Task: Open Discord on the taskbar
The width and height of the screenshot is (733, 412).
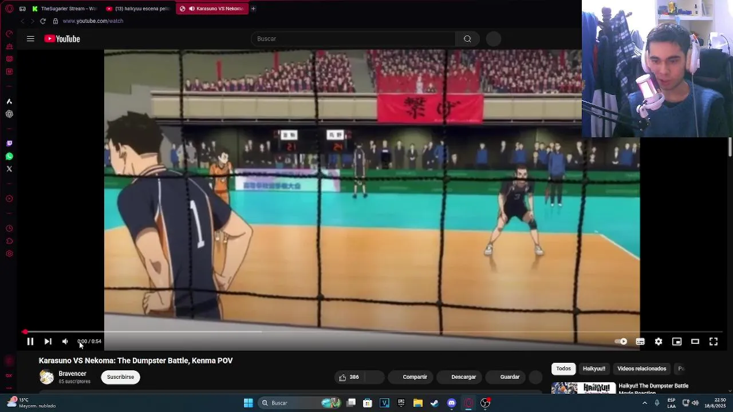Action: pyautogui.click(x=452, y=403)
